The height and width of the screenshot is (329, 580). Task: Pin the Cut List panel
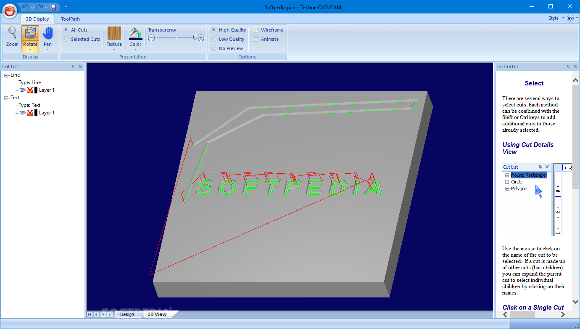[74, 66]
